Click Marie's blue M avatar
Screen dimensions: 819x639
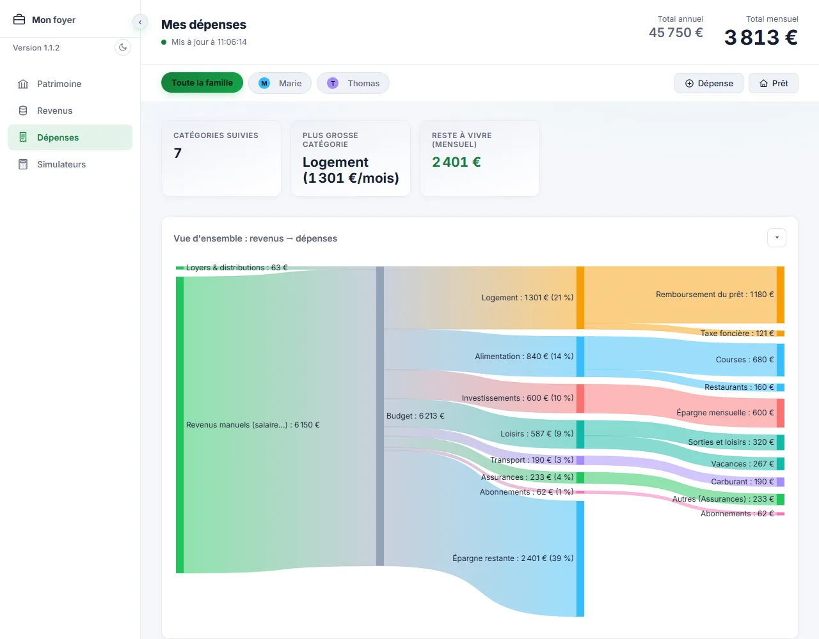pos(264,83)
